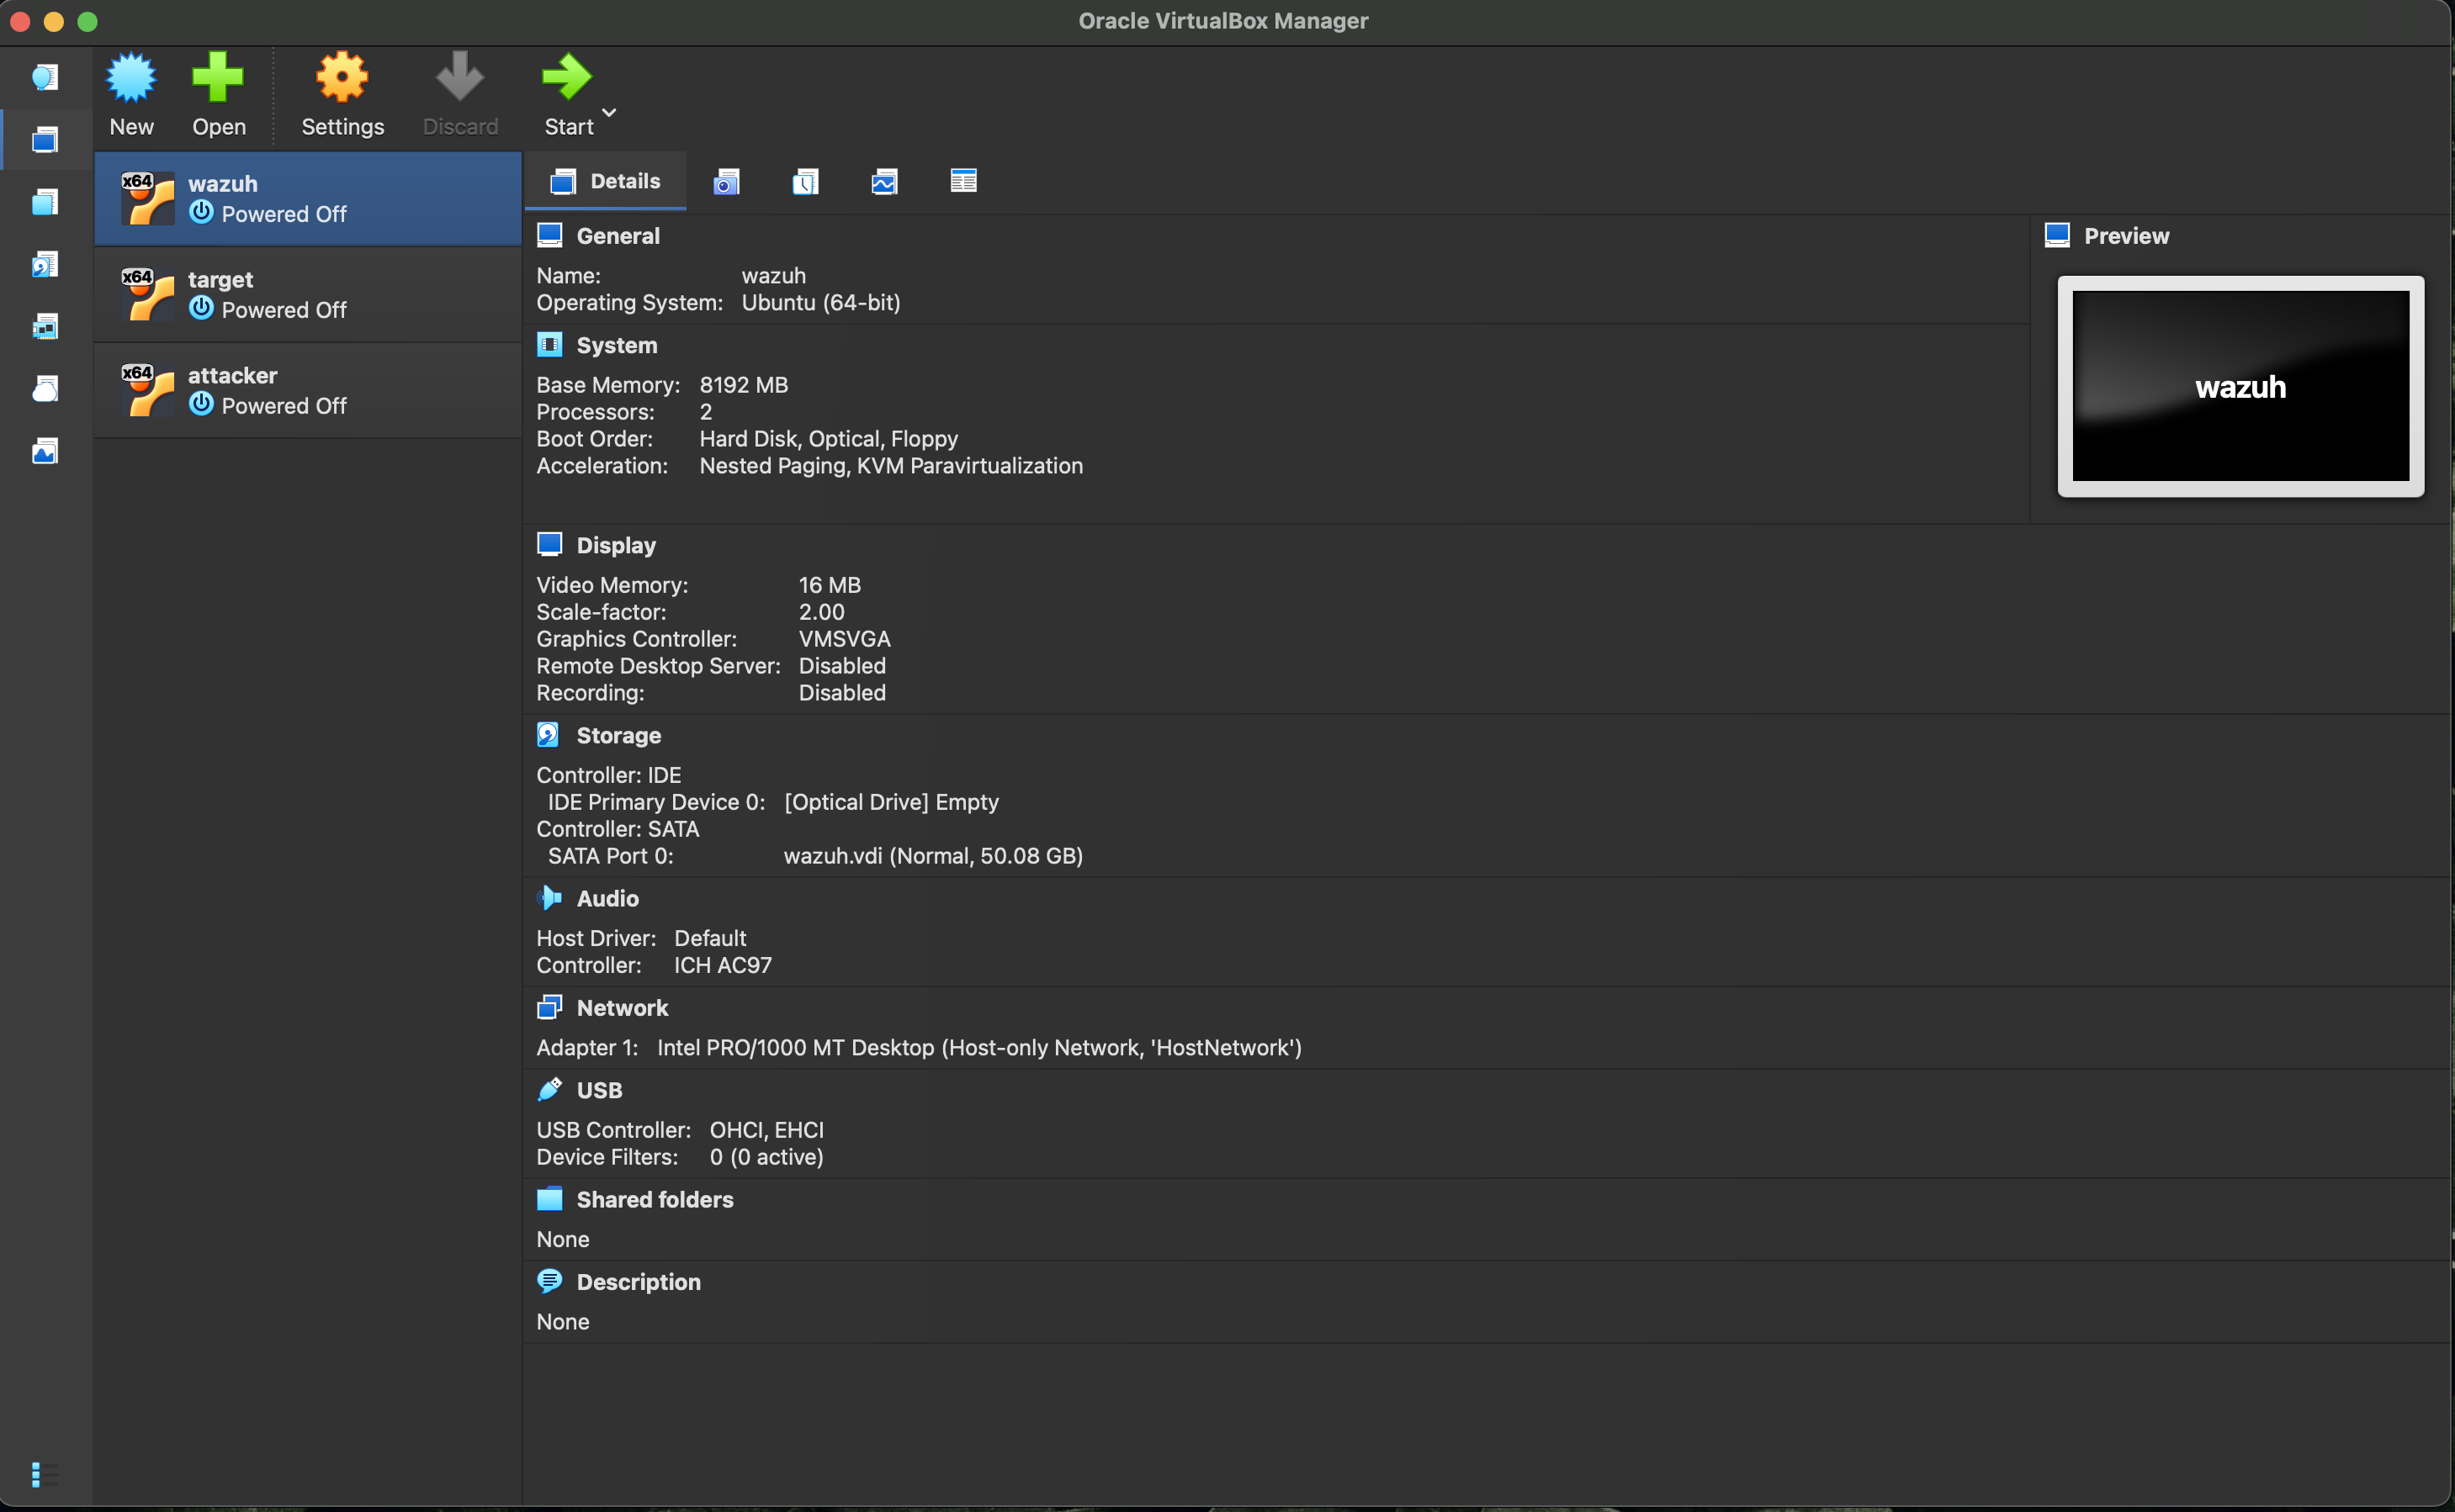Create a new virtual machine
The height and width of the screenshot is (1512, 2455).
131,94
